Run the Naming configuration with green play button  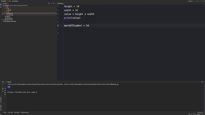click(195, 1)
